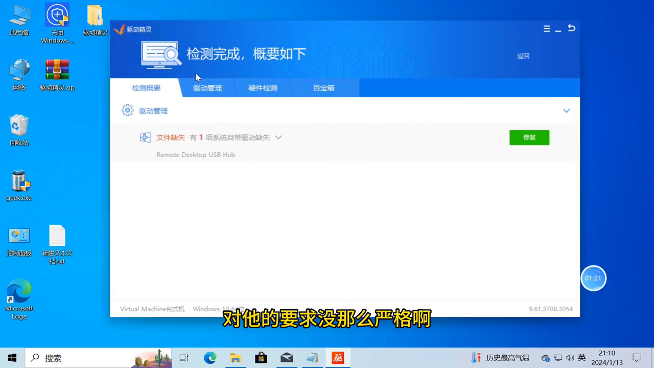This screenshot has width=654, height=368.
Task: Open the 驱动精灵 main menu icon
Action: [547, 29]
